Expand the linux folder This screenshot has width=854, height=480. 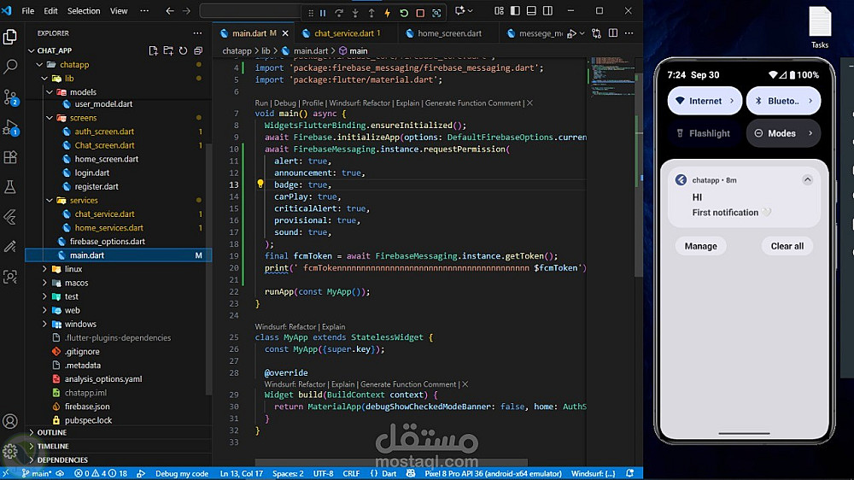click(x=44, y=269)
